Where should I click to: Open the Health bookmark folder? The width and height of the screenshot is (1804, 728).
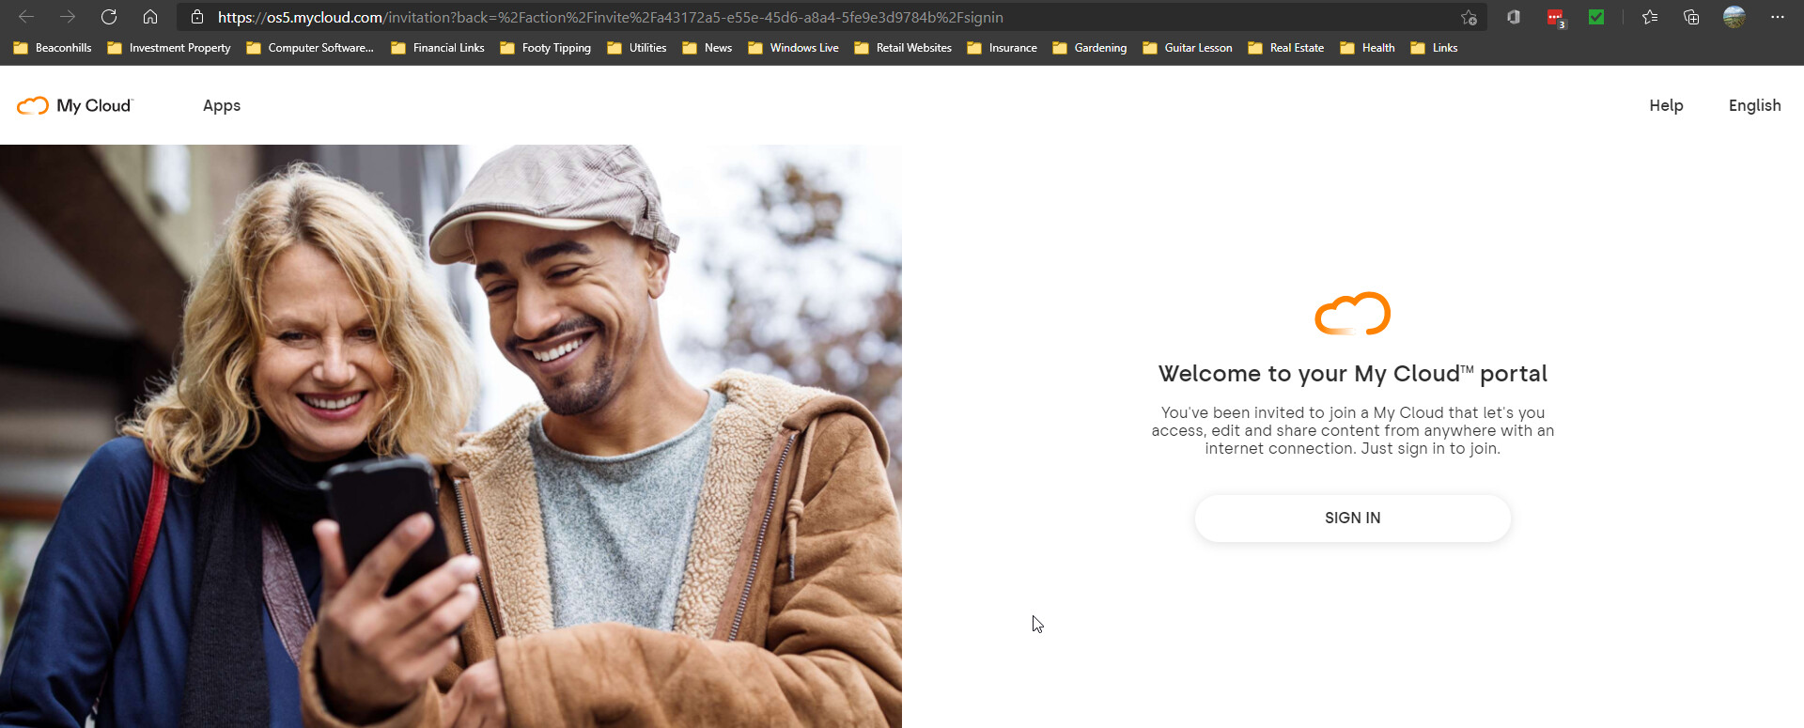pos(1367,48)
